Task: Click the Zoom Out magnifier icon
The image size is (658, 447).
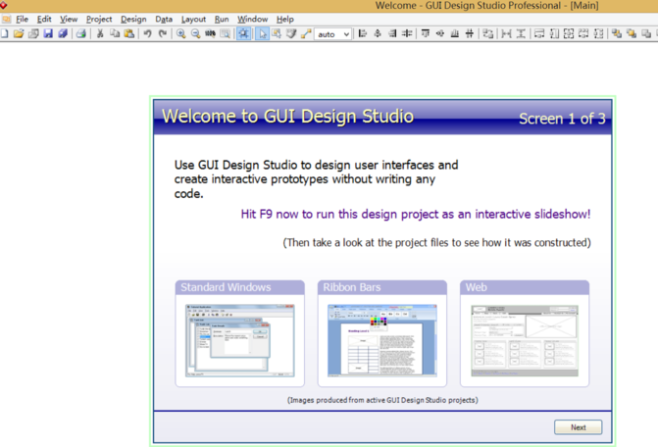Action: pyautogui.click(x=195, y=34)
